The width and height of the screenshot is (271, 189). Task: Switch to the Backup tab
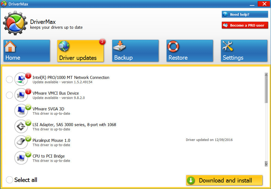(x=135, y=51)
